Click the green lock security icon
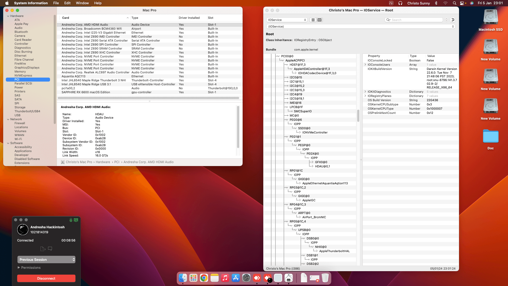Viewport: 508px width, 286px height. 71,220
